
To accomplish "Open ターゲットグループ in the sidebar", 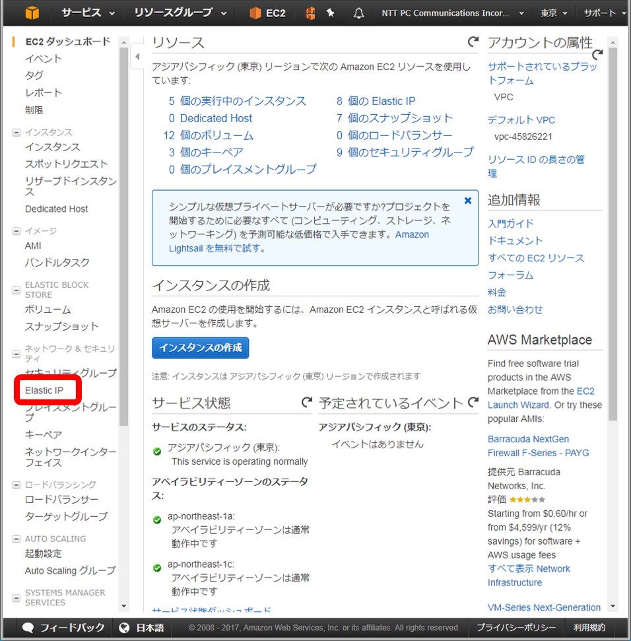I will point(66,517).
